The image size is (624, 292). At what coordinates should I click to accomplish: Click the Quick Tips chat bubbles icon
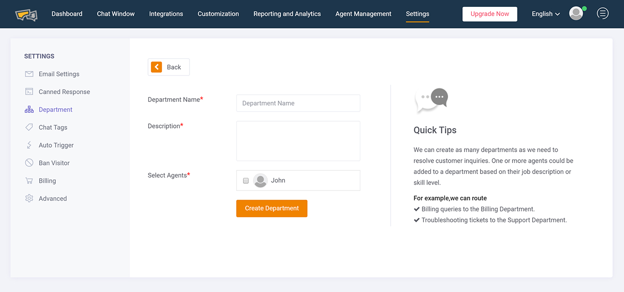[x=431, y=101]
